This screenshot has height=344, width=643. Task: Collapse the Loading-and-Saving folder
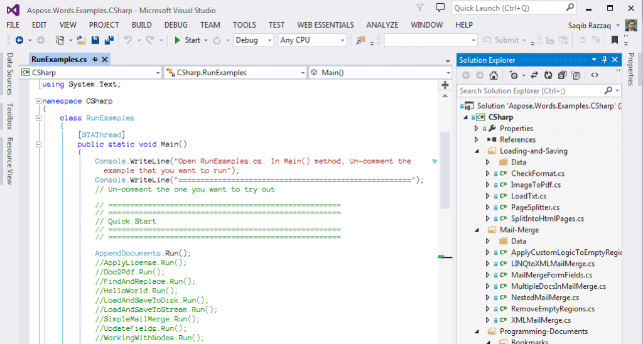pos(477,151)
